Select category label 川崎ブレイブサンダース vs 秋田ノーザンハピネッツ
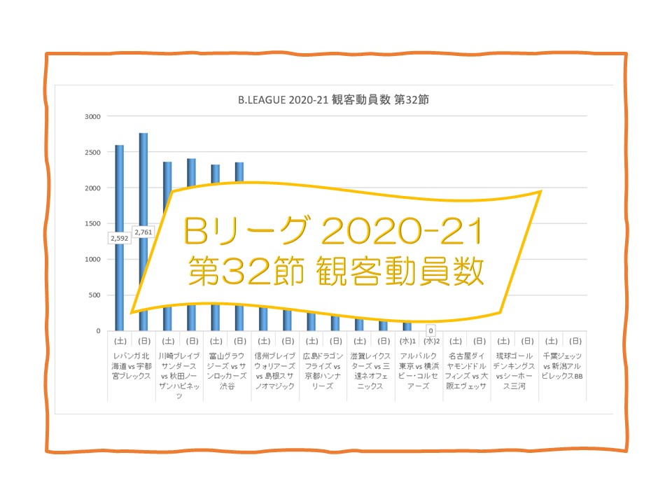 pos(179,376)
